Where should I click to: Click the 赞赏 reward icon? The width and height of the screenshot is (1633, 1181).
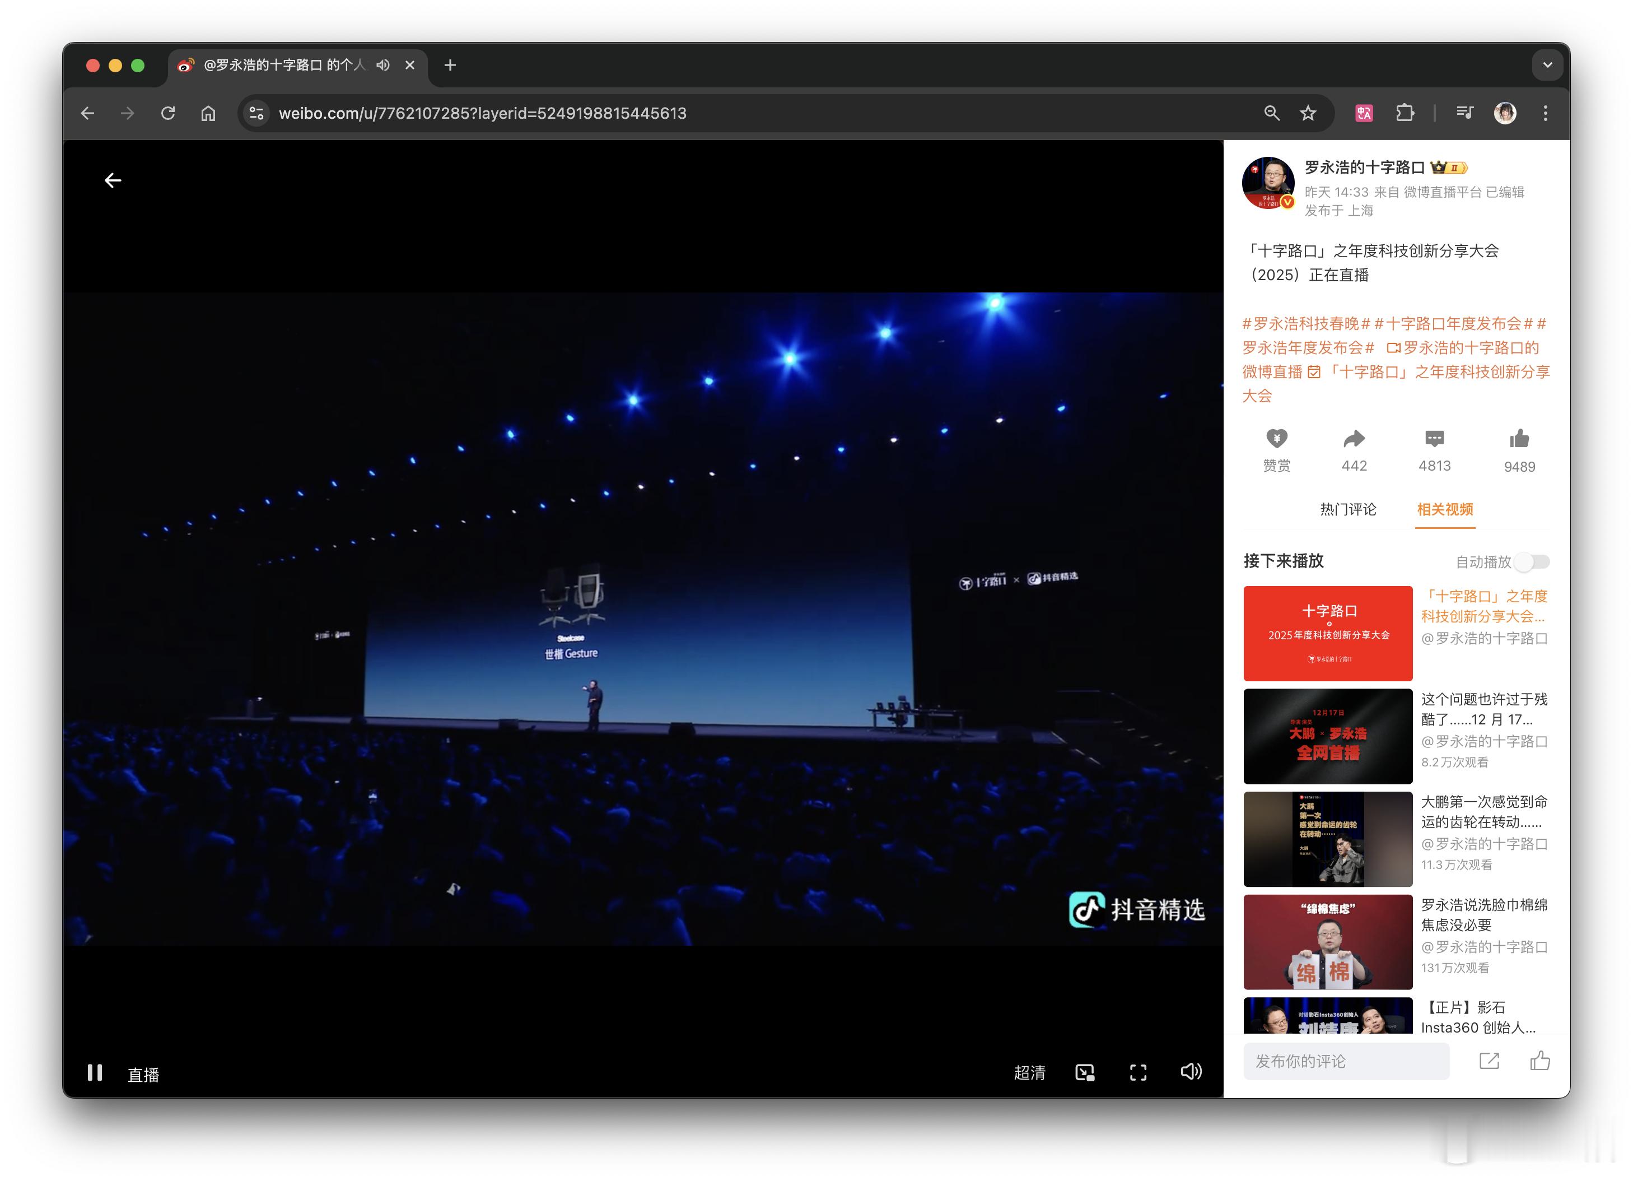1277,439
